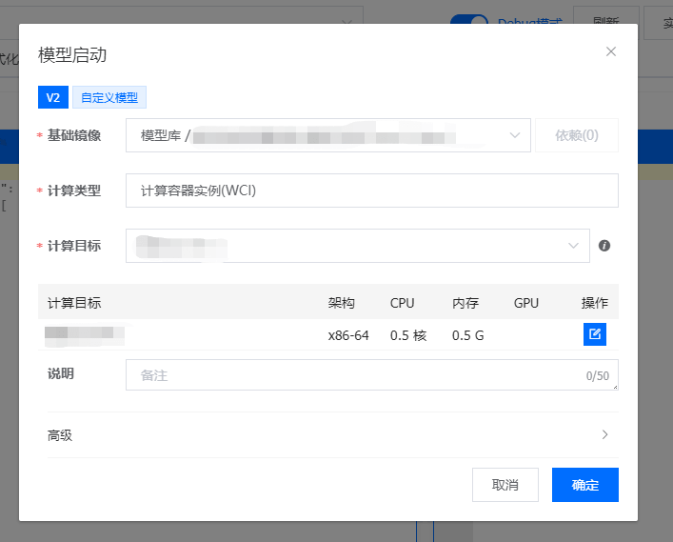Click the info icon beside 计算目标 dropdown

tap(604, 246)
